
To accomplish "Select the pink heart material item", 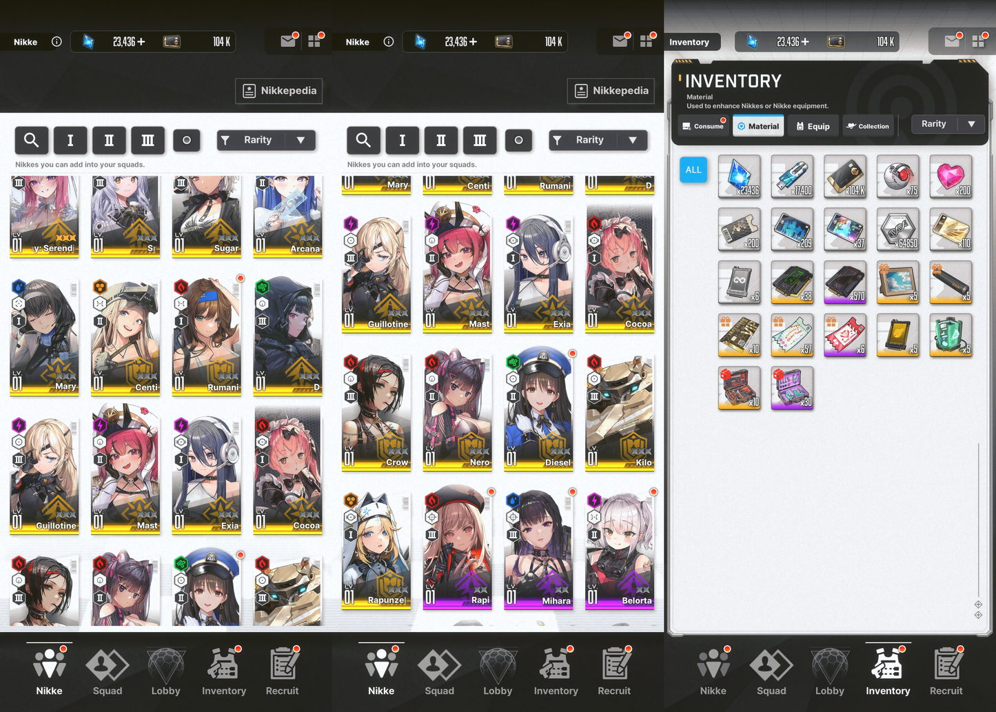I will 951,177.
